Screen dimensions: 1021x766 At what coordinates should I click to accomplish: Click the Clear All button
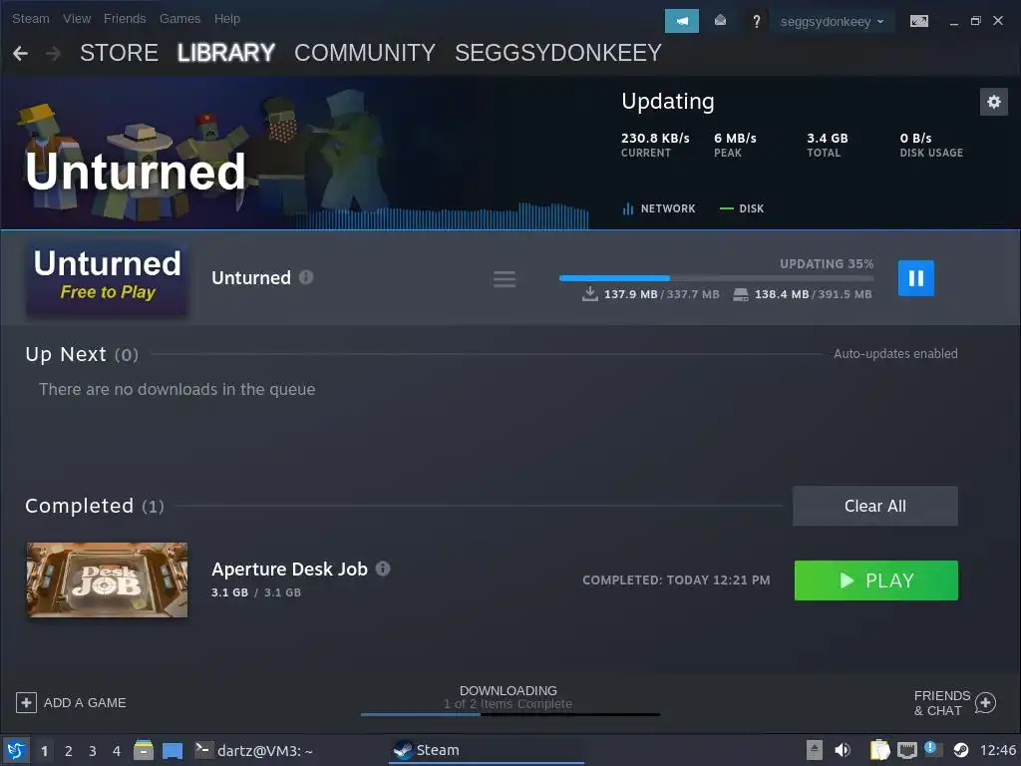[x=874, y=506]
